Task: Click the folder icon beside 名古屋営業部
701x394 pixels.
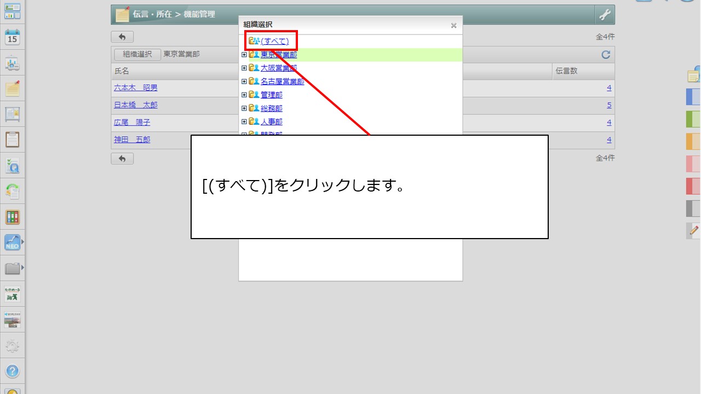Action: 254,82
